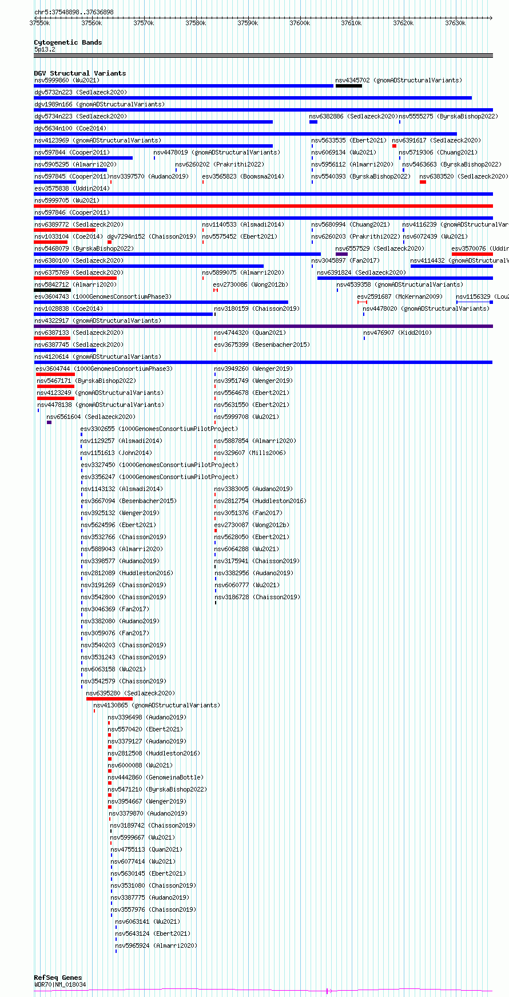Screen dimensions: 509x997
Task: Open nsv6380100 (Sedlazeck2020) label
Action: coord(78,261)
